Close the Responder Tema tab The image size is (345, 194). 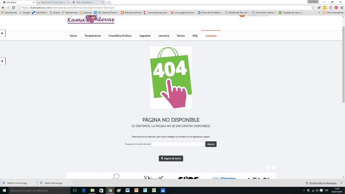tap(68, 2)
